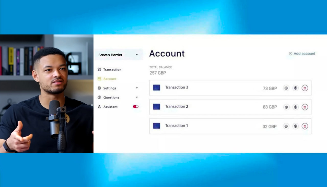The image size is (327, 187).
Task: Click the euro coin icon in Transaction 1 row
Action: (286, 126)
